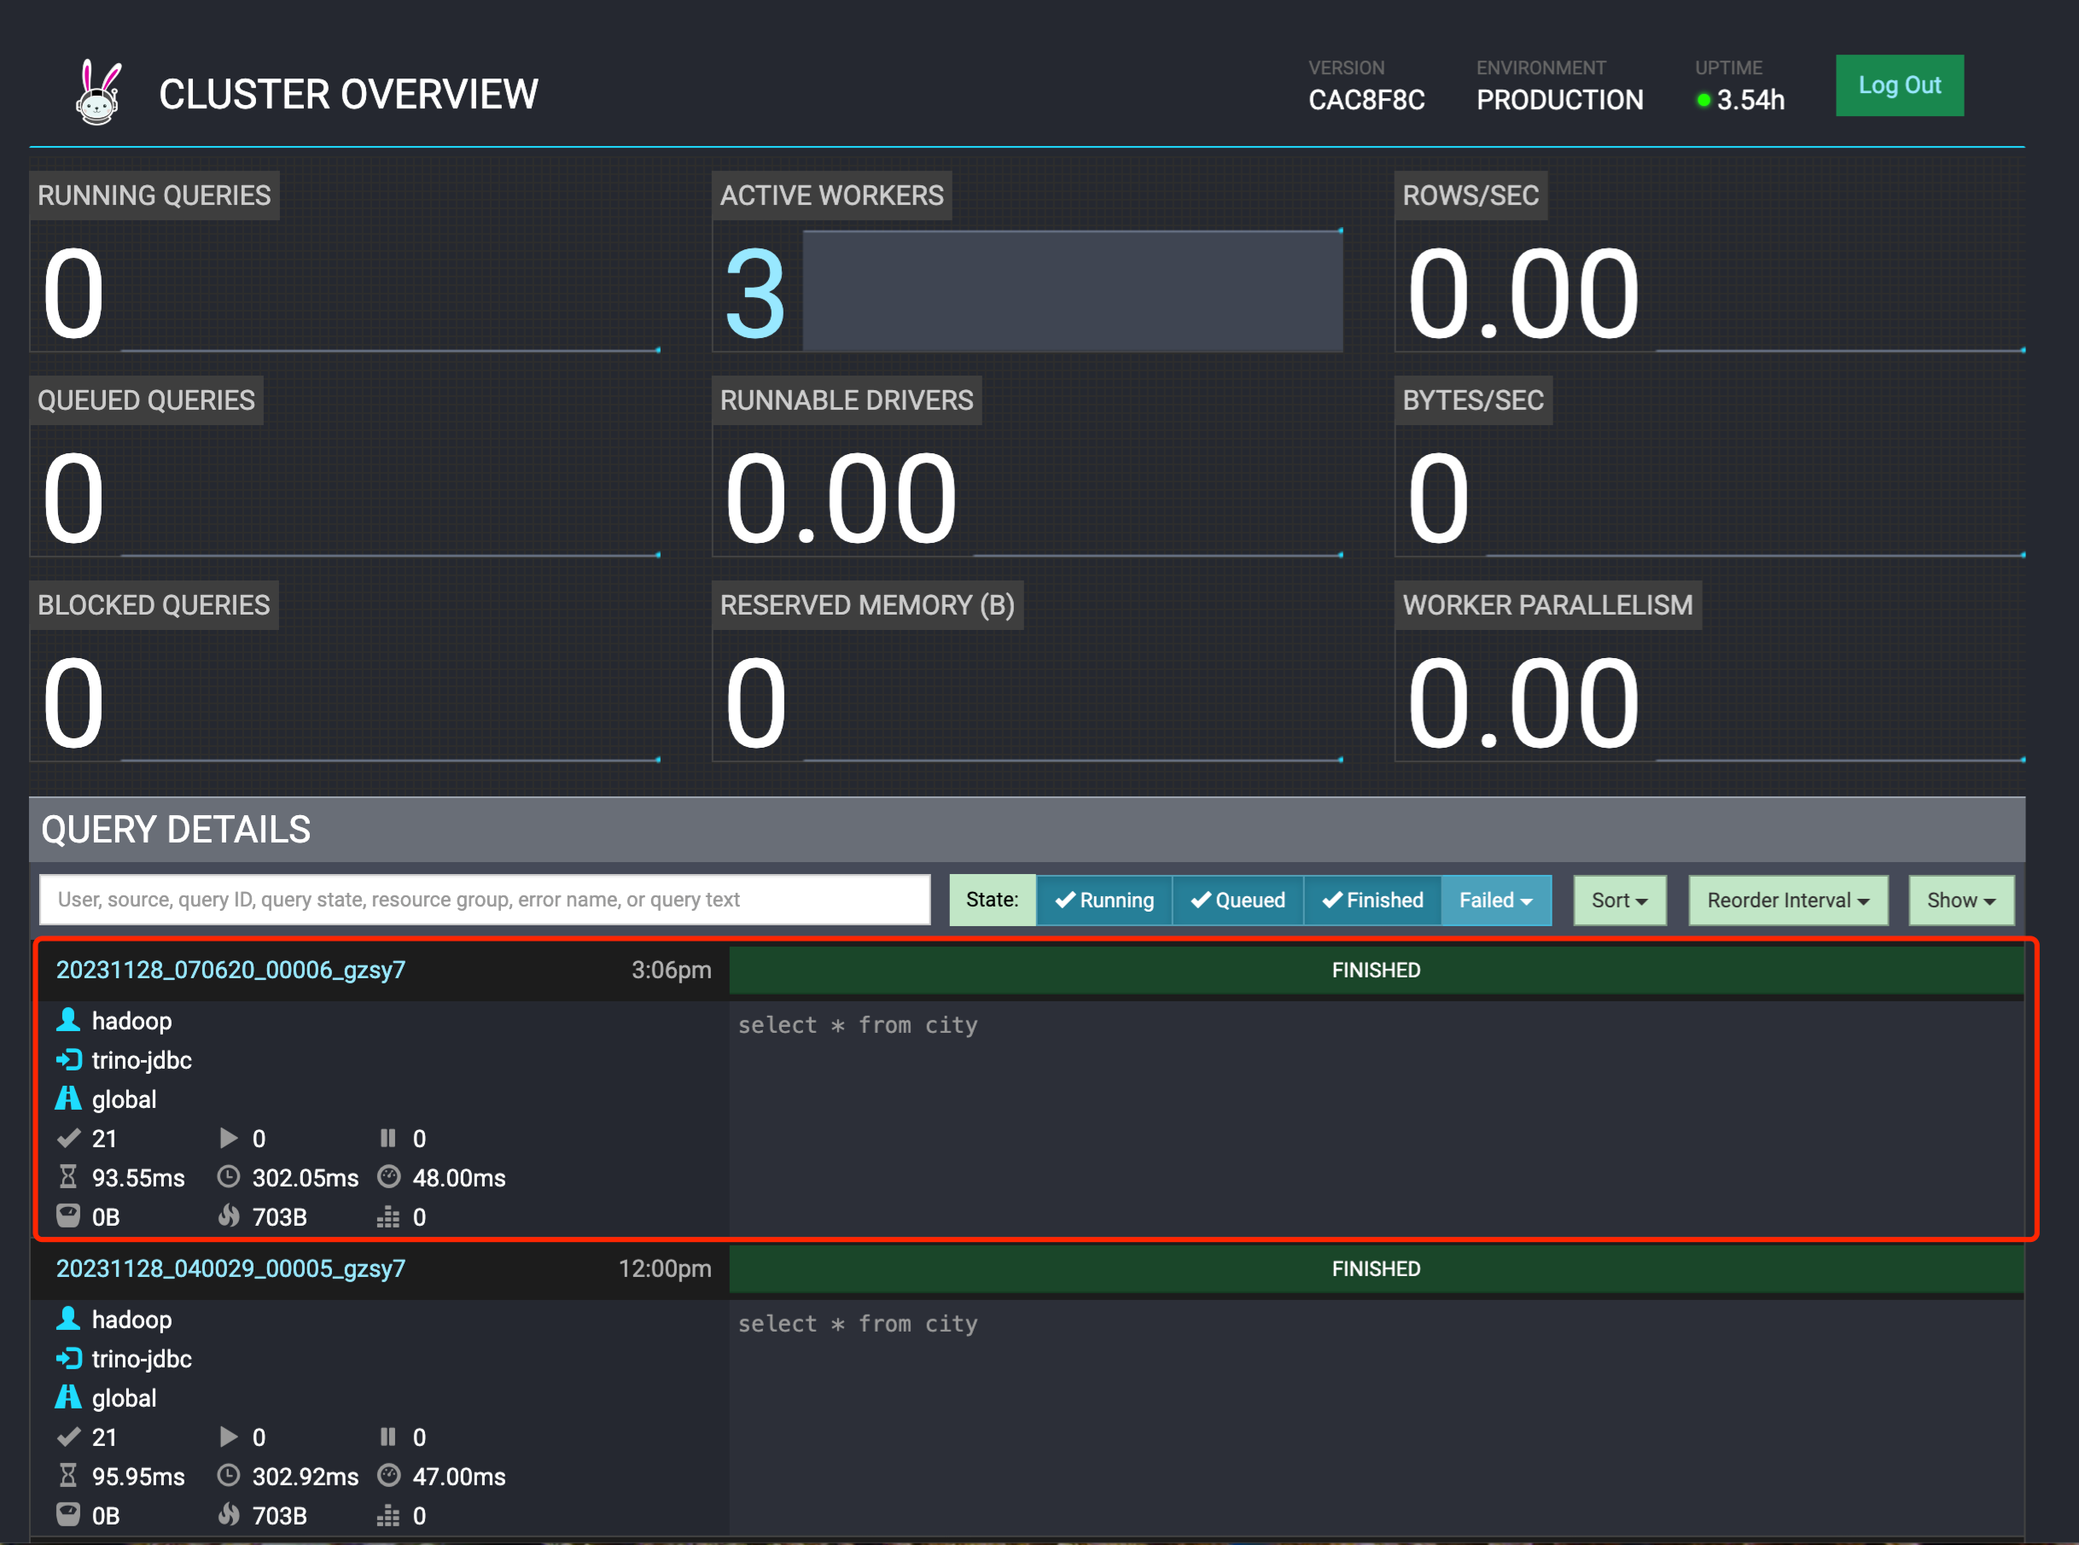
Task: Toggle the Running state filter
Action: click(1104, 900)
